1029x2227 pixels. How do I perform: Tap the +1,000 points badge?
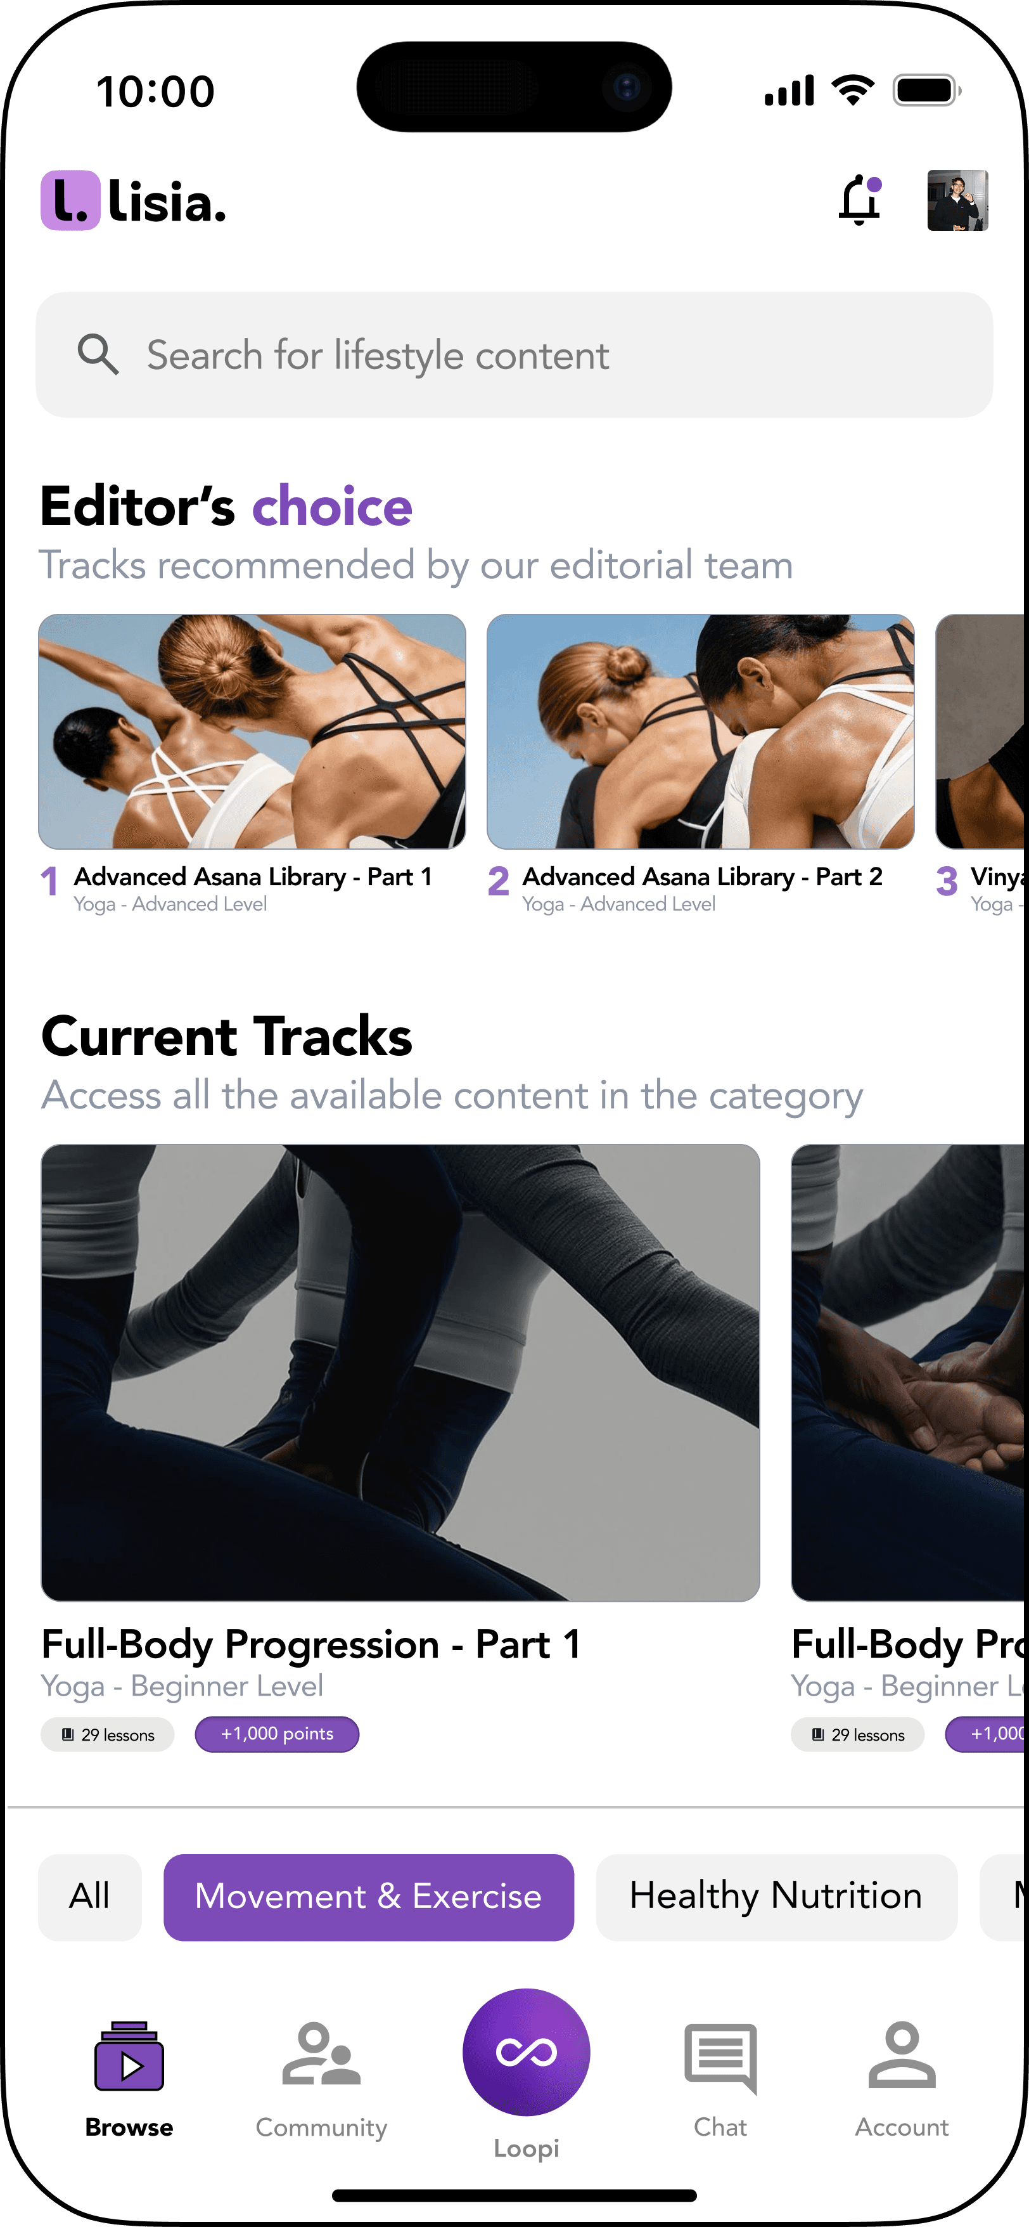[x=278, y=1734]
